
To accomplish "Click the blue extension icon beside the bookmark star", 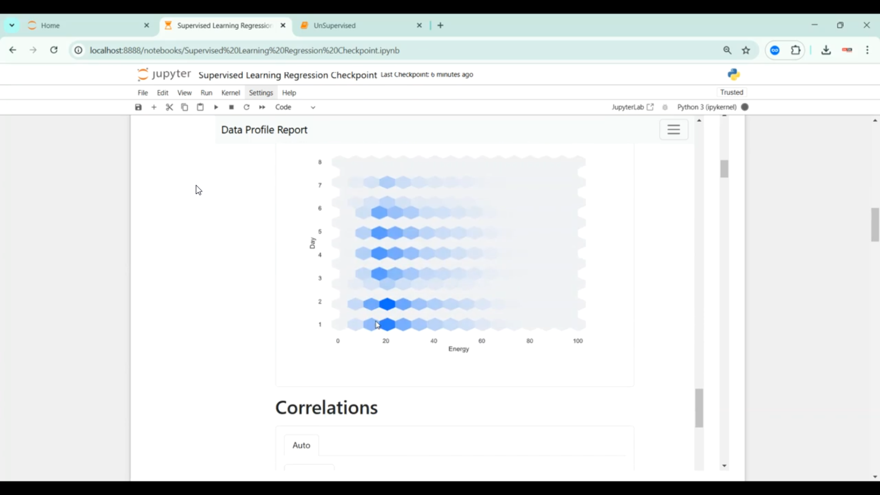I will point(775,50).
